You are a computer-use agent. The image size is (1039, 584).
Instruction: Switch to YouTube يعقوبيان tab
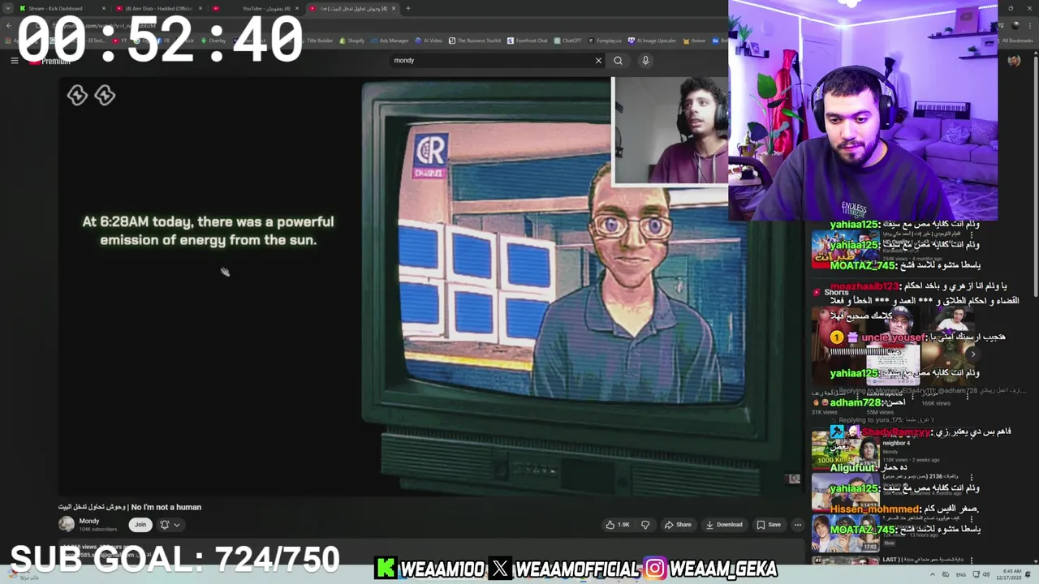(256, 8)
